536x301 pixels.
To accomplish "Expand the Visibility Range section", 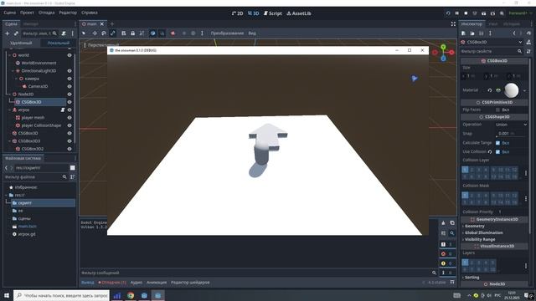I will pyautogui.click(x=480, y=240).
